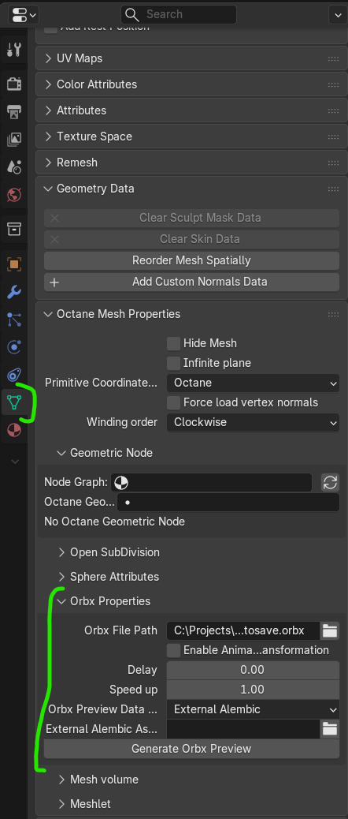This screenshot has height=819, width=348.
Task: Click the Delay value field
Action: click(x=254, y=670)
